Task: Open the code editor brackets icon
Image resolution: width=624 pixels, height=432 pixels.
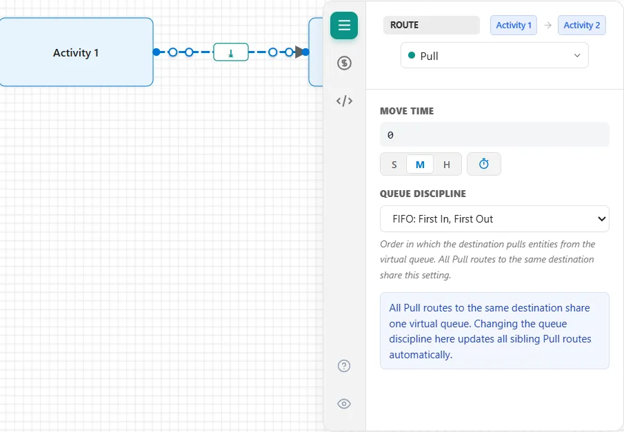Action: tap(344, 101)
